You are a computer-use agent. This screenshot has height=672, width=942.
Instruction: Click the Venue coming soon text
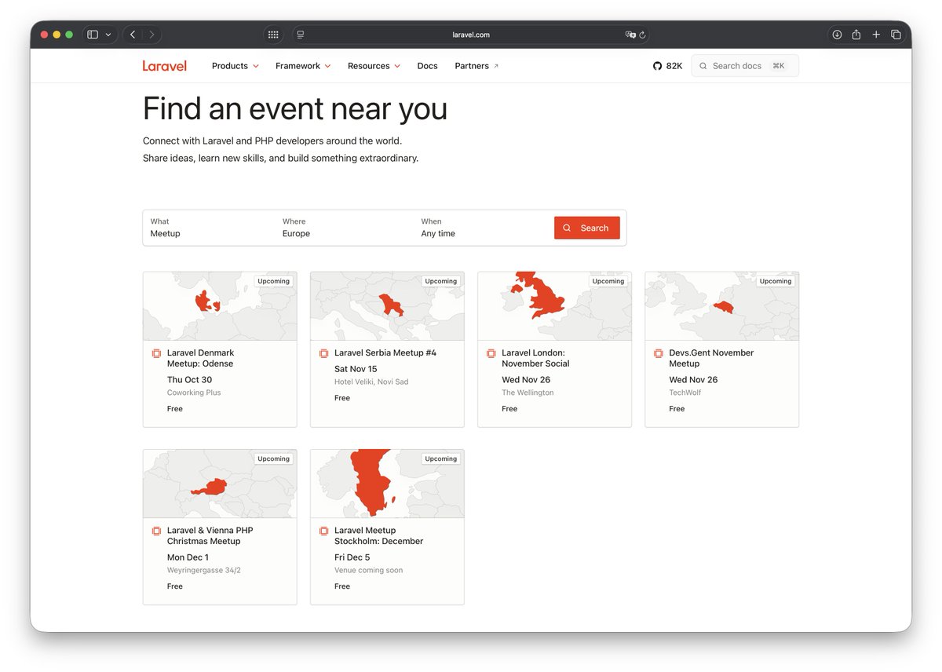(368, 570)
